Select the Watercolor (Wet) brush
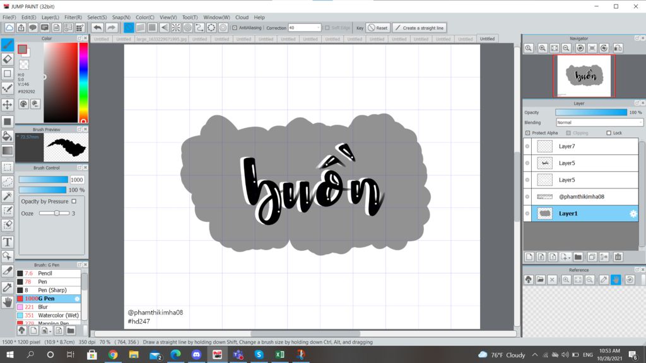This screenshot has width=646, height=363. coord(49,315)
